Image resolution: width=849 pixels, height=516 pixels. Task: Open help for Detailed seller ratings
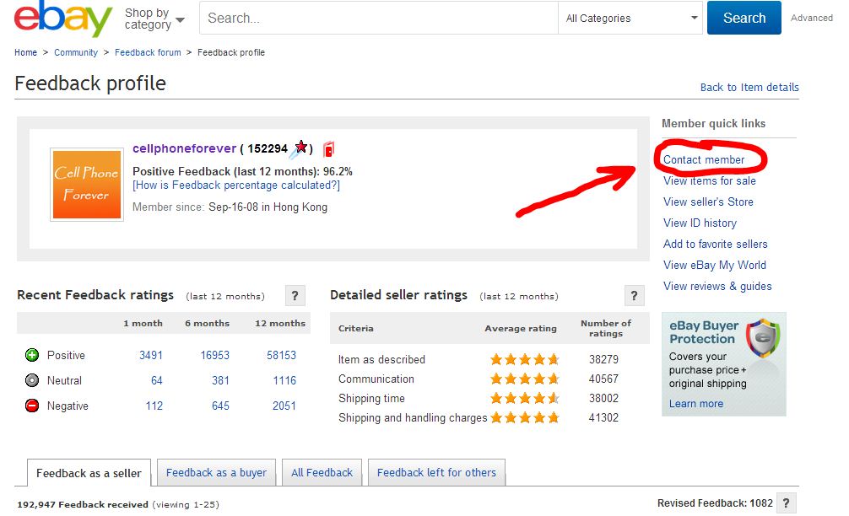[x=635, y=296]
